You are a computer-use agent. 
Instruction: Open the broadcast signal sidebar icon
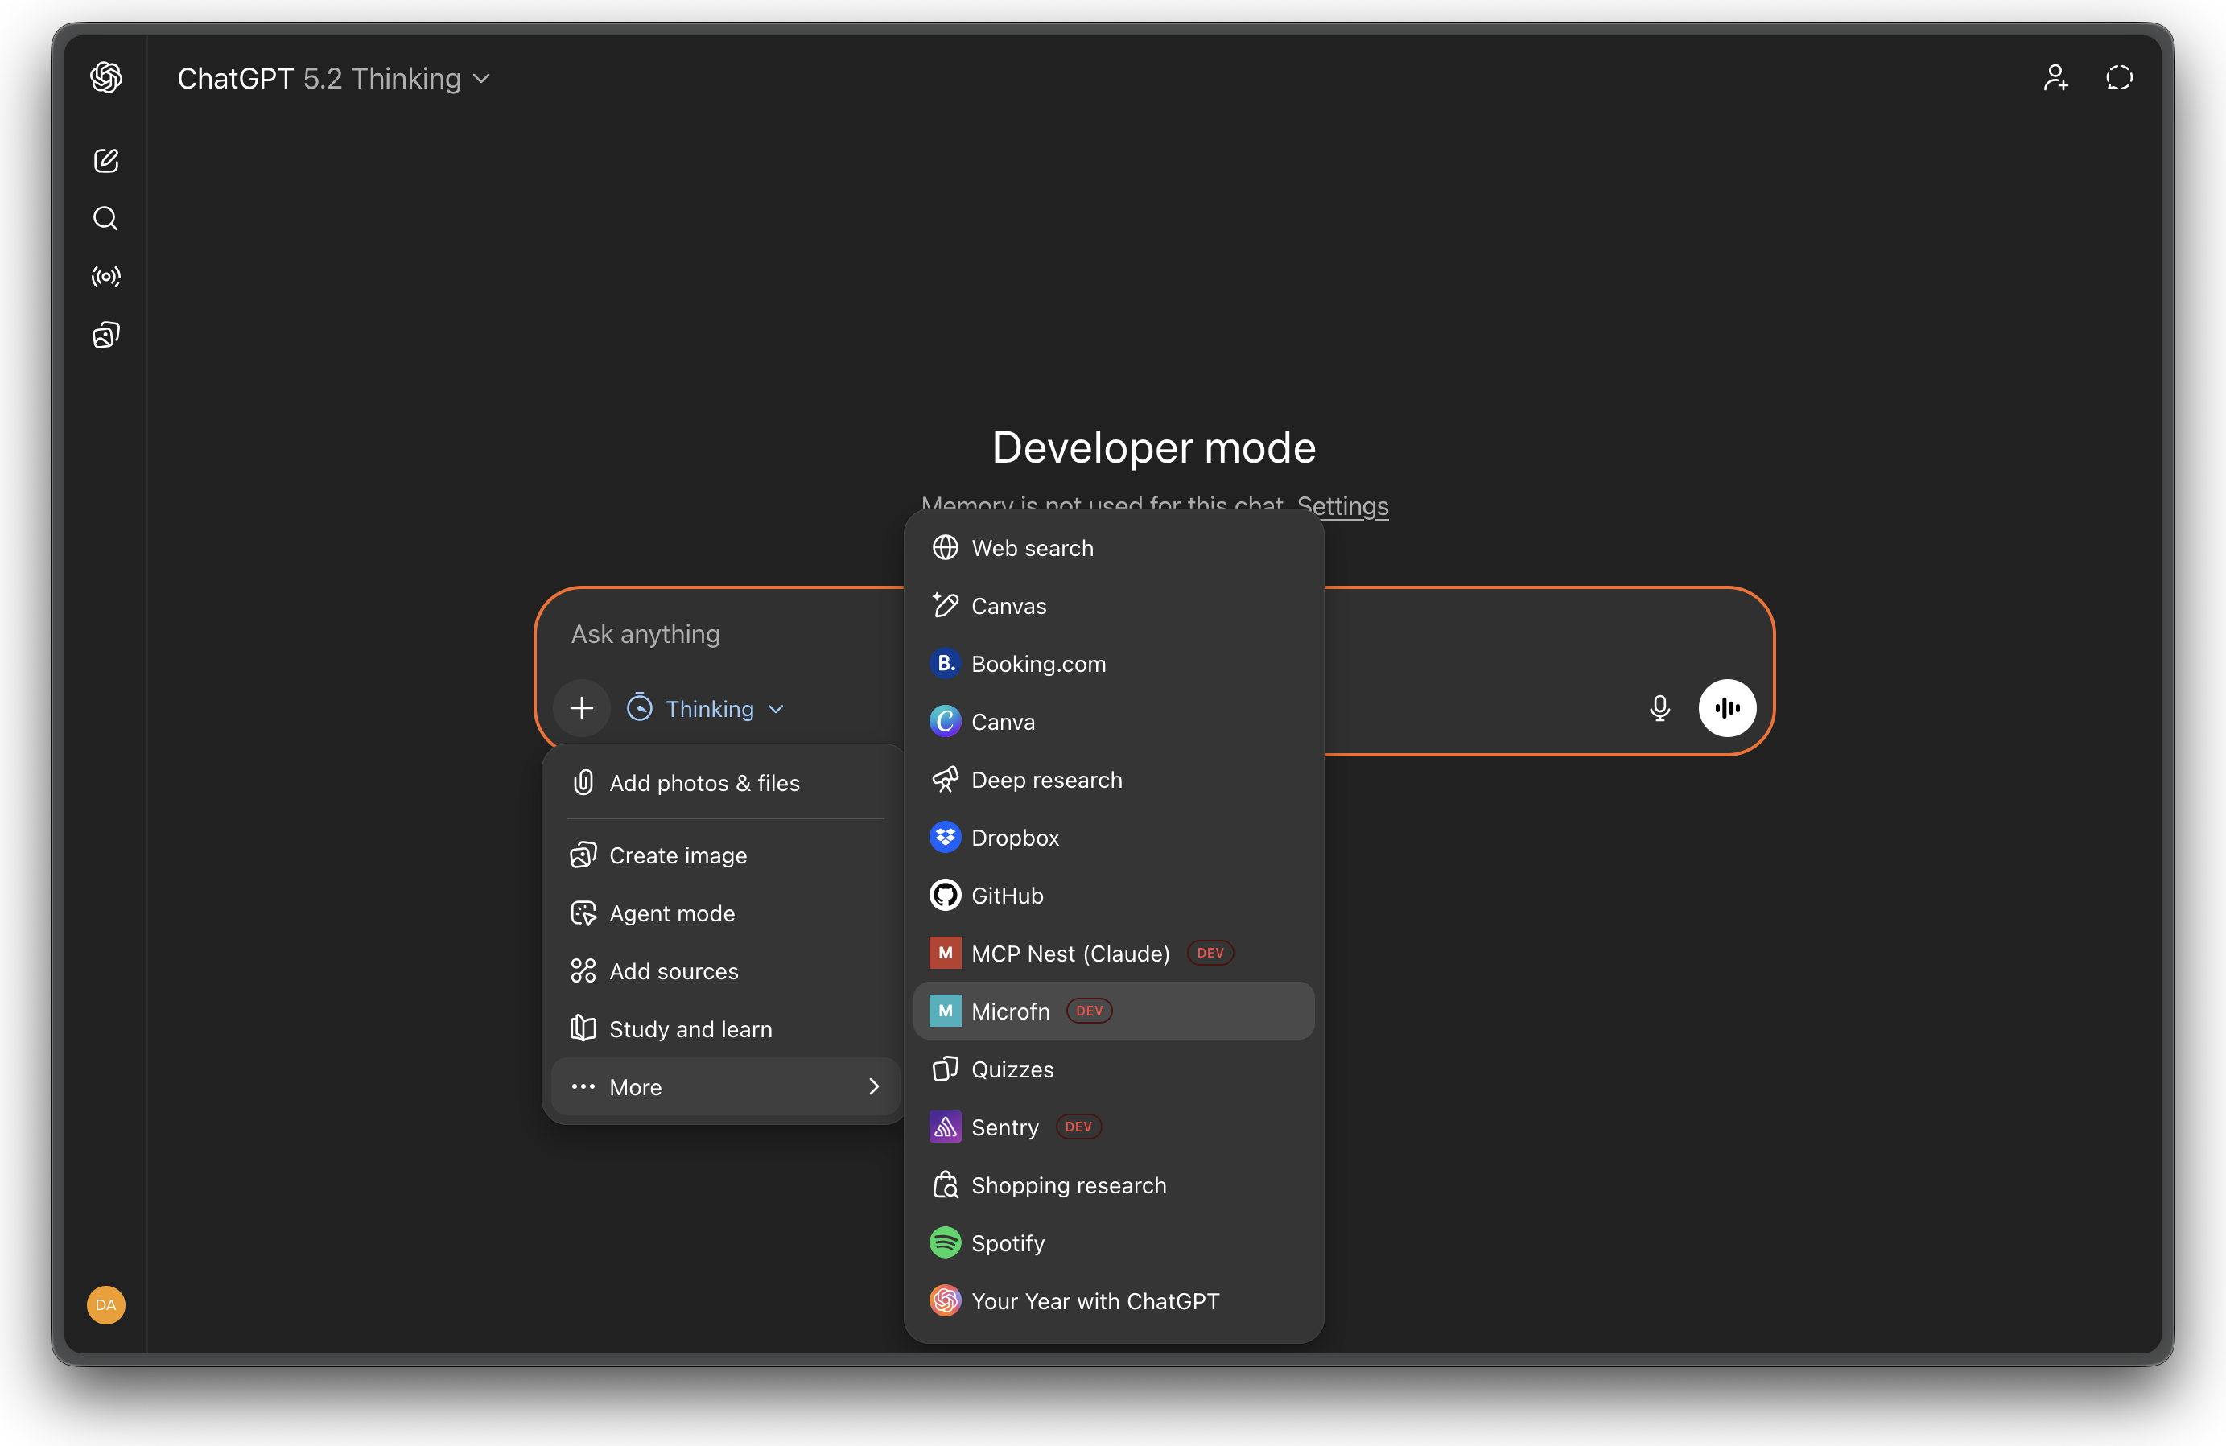[105, 277]
